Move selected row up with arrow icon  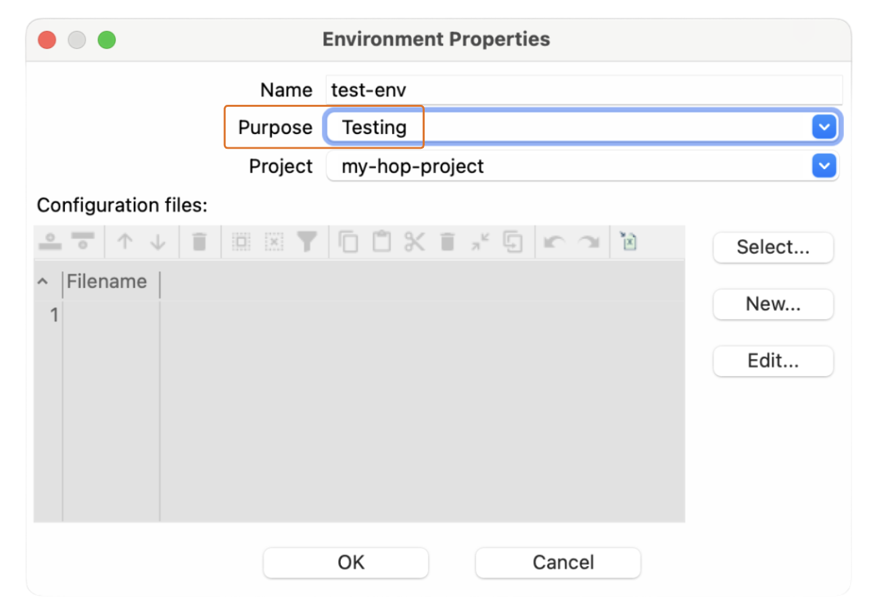[x=124, y=241]
